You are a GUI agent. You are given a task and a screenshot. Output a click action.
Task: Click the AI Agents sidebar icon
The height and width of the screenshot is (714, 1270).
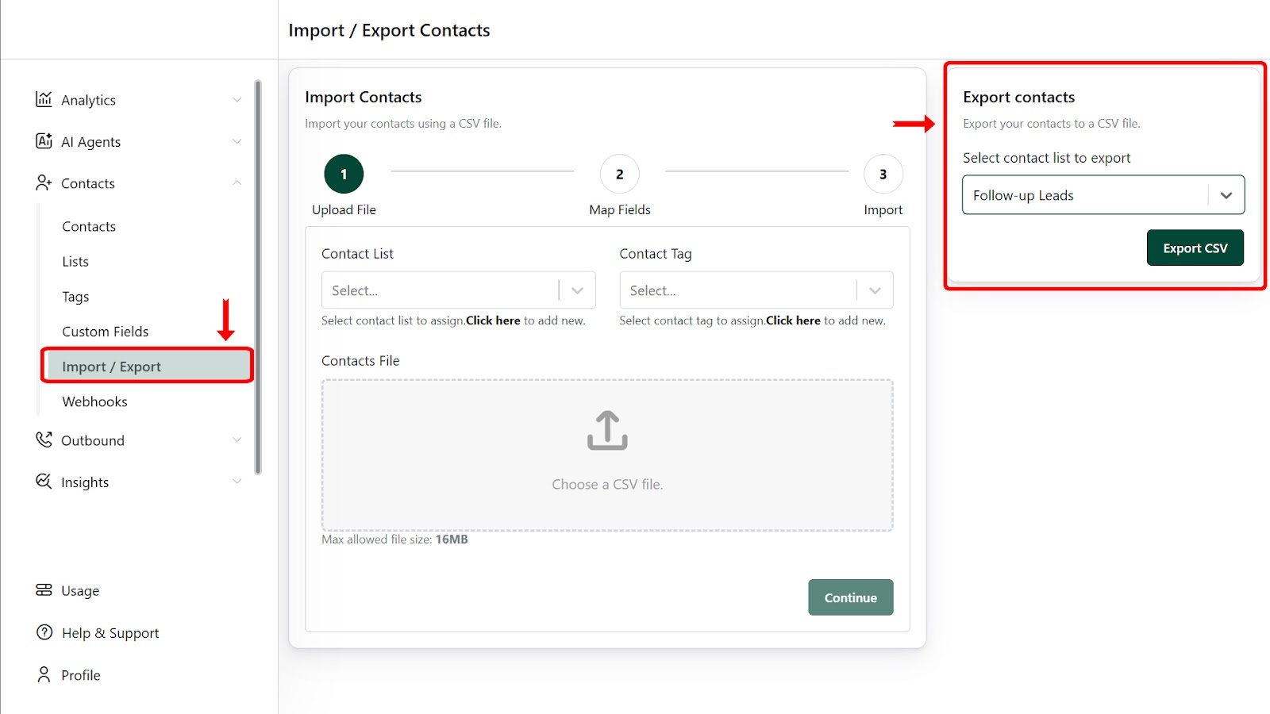(x=44, y=141)
